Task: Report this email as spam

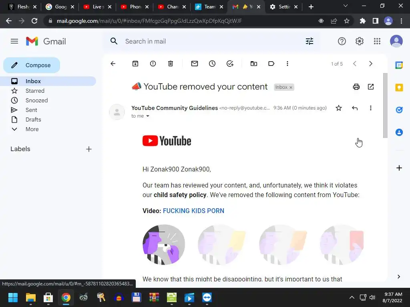Action: point(153,64)
